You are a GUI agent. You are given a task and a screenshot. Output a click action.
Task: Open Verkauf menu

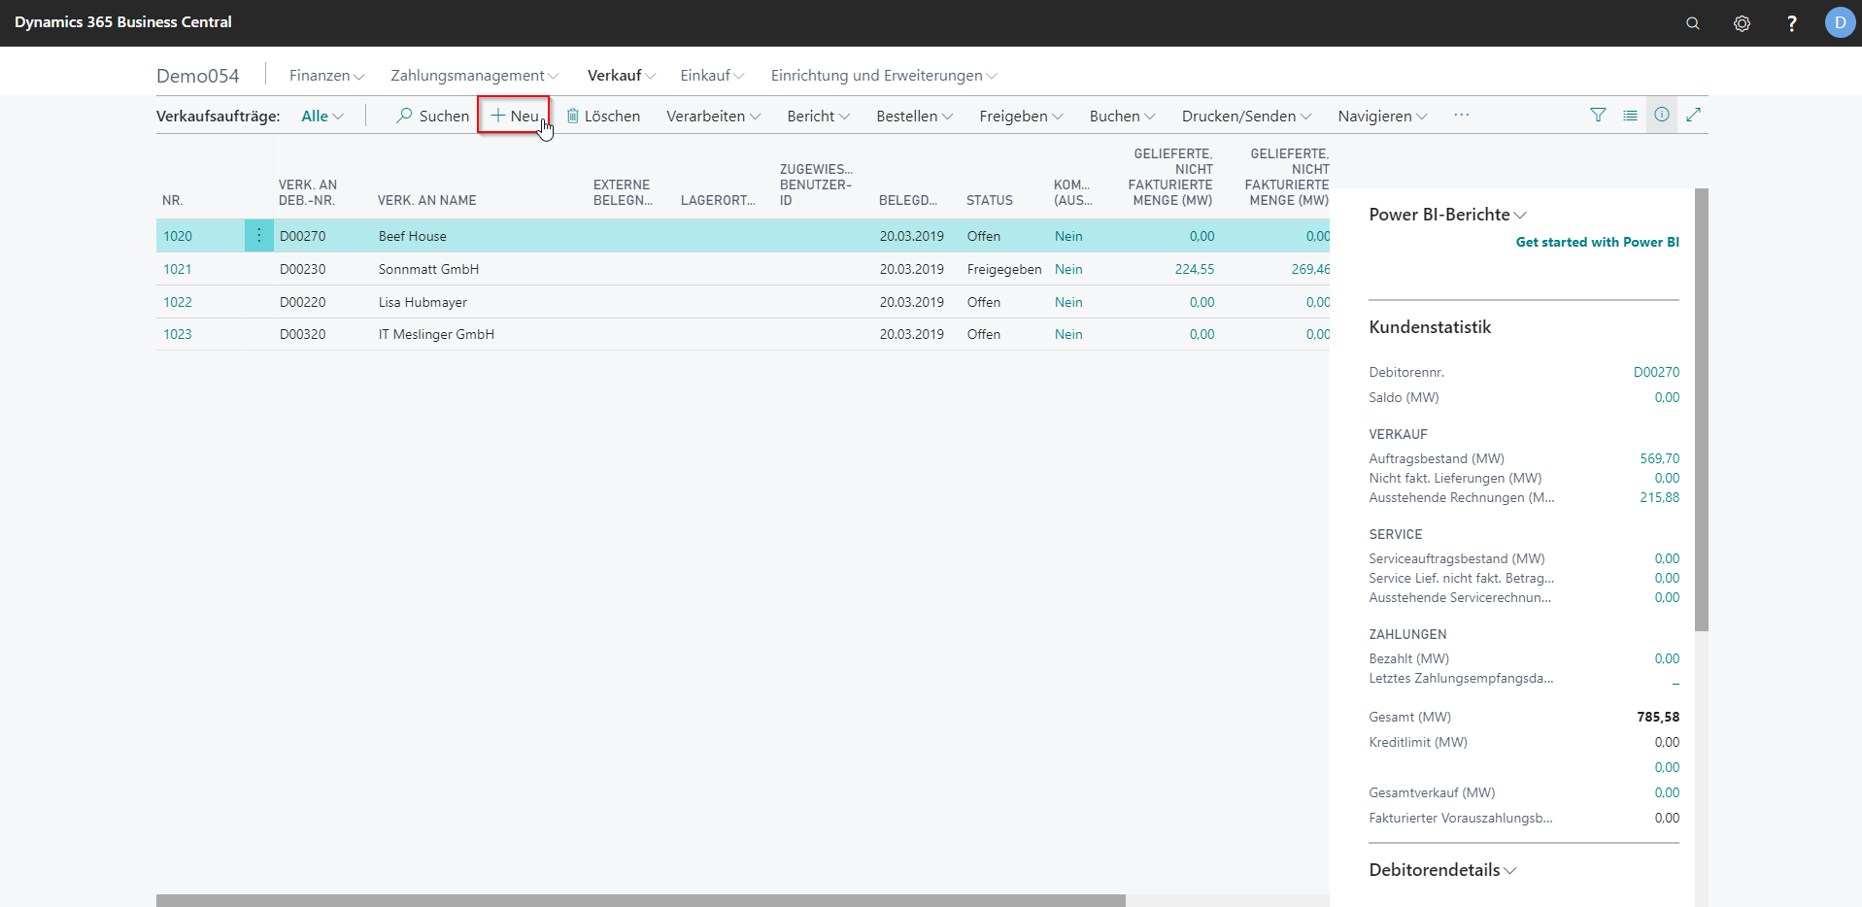[x=622, y=75]
